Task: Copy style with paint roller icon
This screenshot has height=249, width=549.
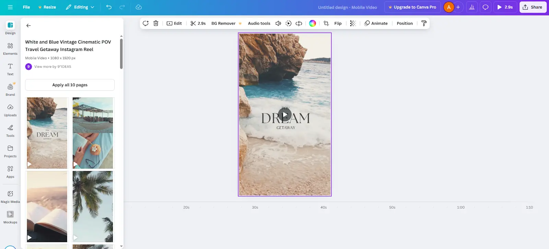Action: point(424,23)
